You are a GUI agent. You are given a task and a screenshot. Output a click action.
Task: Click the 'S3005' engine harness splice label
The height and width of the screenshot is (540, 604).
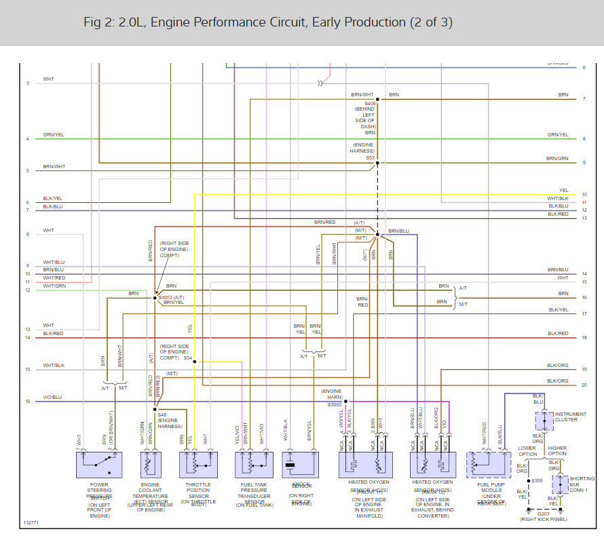pos(335,404)
